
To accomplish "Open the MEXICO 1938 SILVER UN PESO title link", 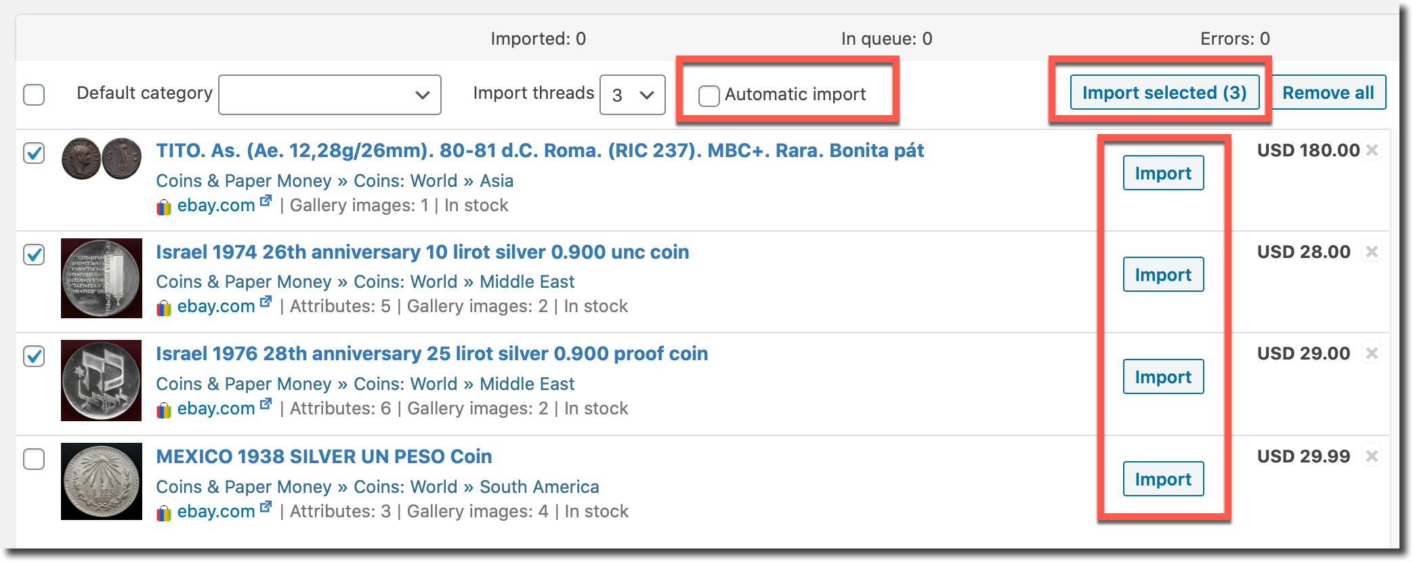I will 324,456.
